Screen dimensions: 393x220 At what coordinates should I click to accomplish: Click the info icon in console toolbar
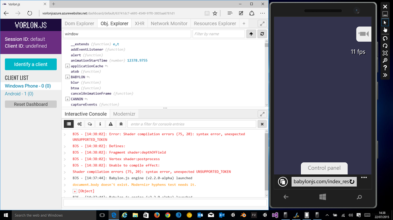point(100,124)
